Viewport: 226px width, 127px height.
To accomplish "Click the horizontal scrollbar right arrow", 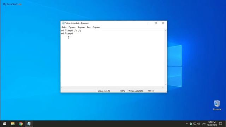I will point(163,87).
